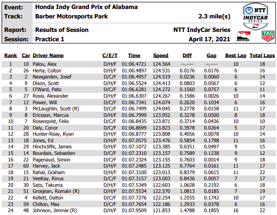Click on Johnson, Jimmie (R) entry

tap(55, 211)
